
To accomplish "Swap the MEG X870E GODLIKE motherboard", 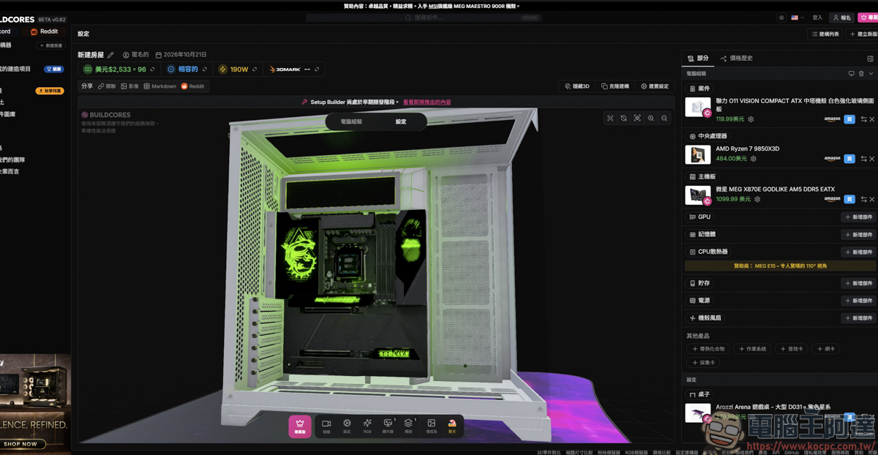I will coord(863,199).
